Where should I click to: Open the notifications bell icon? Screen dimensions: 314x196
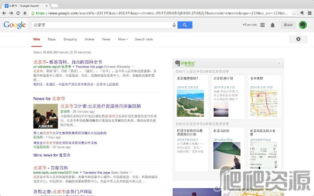tap(273, 25)
